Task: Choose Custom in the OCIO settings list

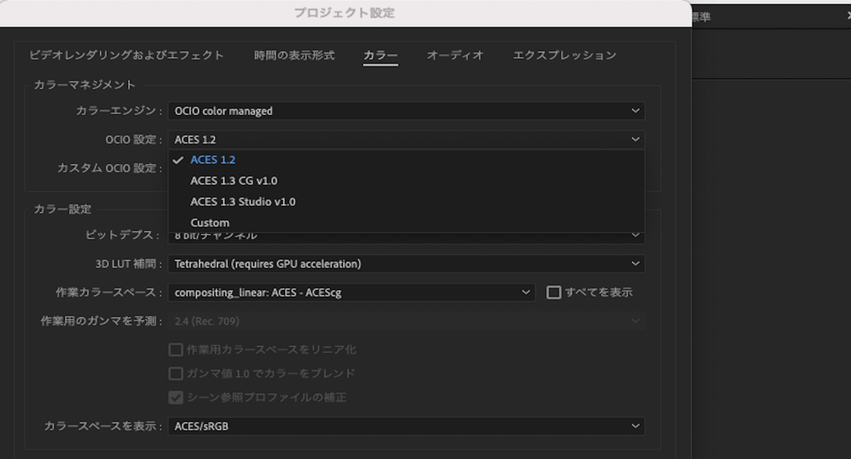Action: coord(210,222)
